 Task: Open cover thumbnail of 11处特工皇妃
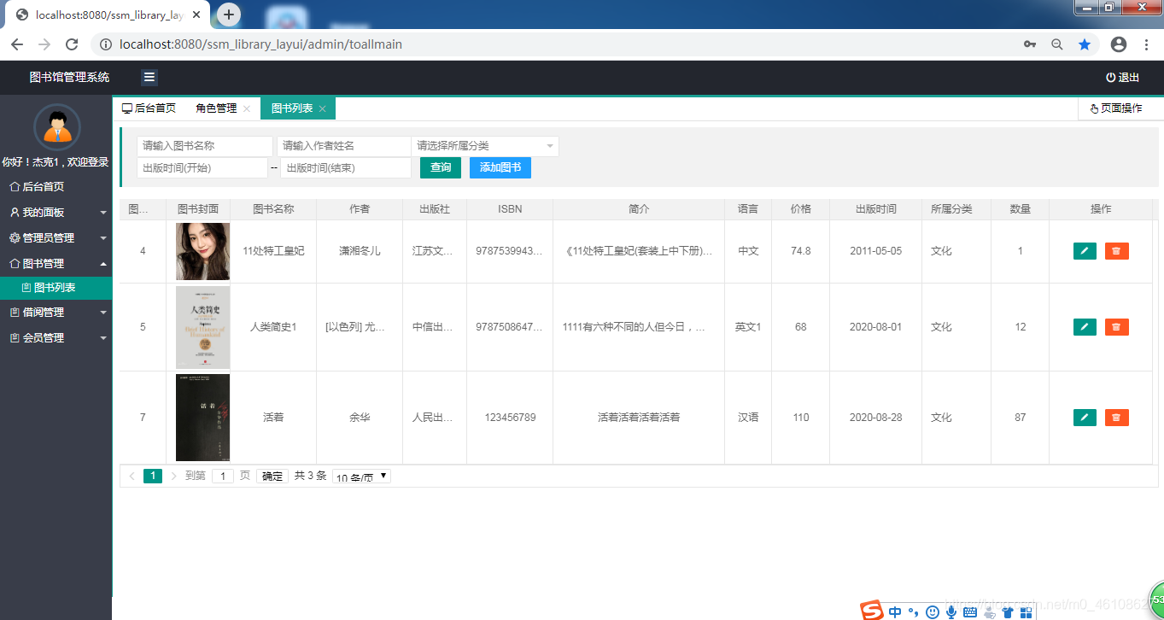(202, 251)
